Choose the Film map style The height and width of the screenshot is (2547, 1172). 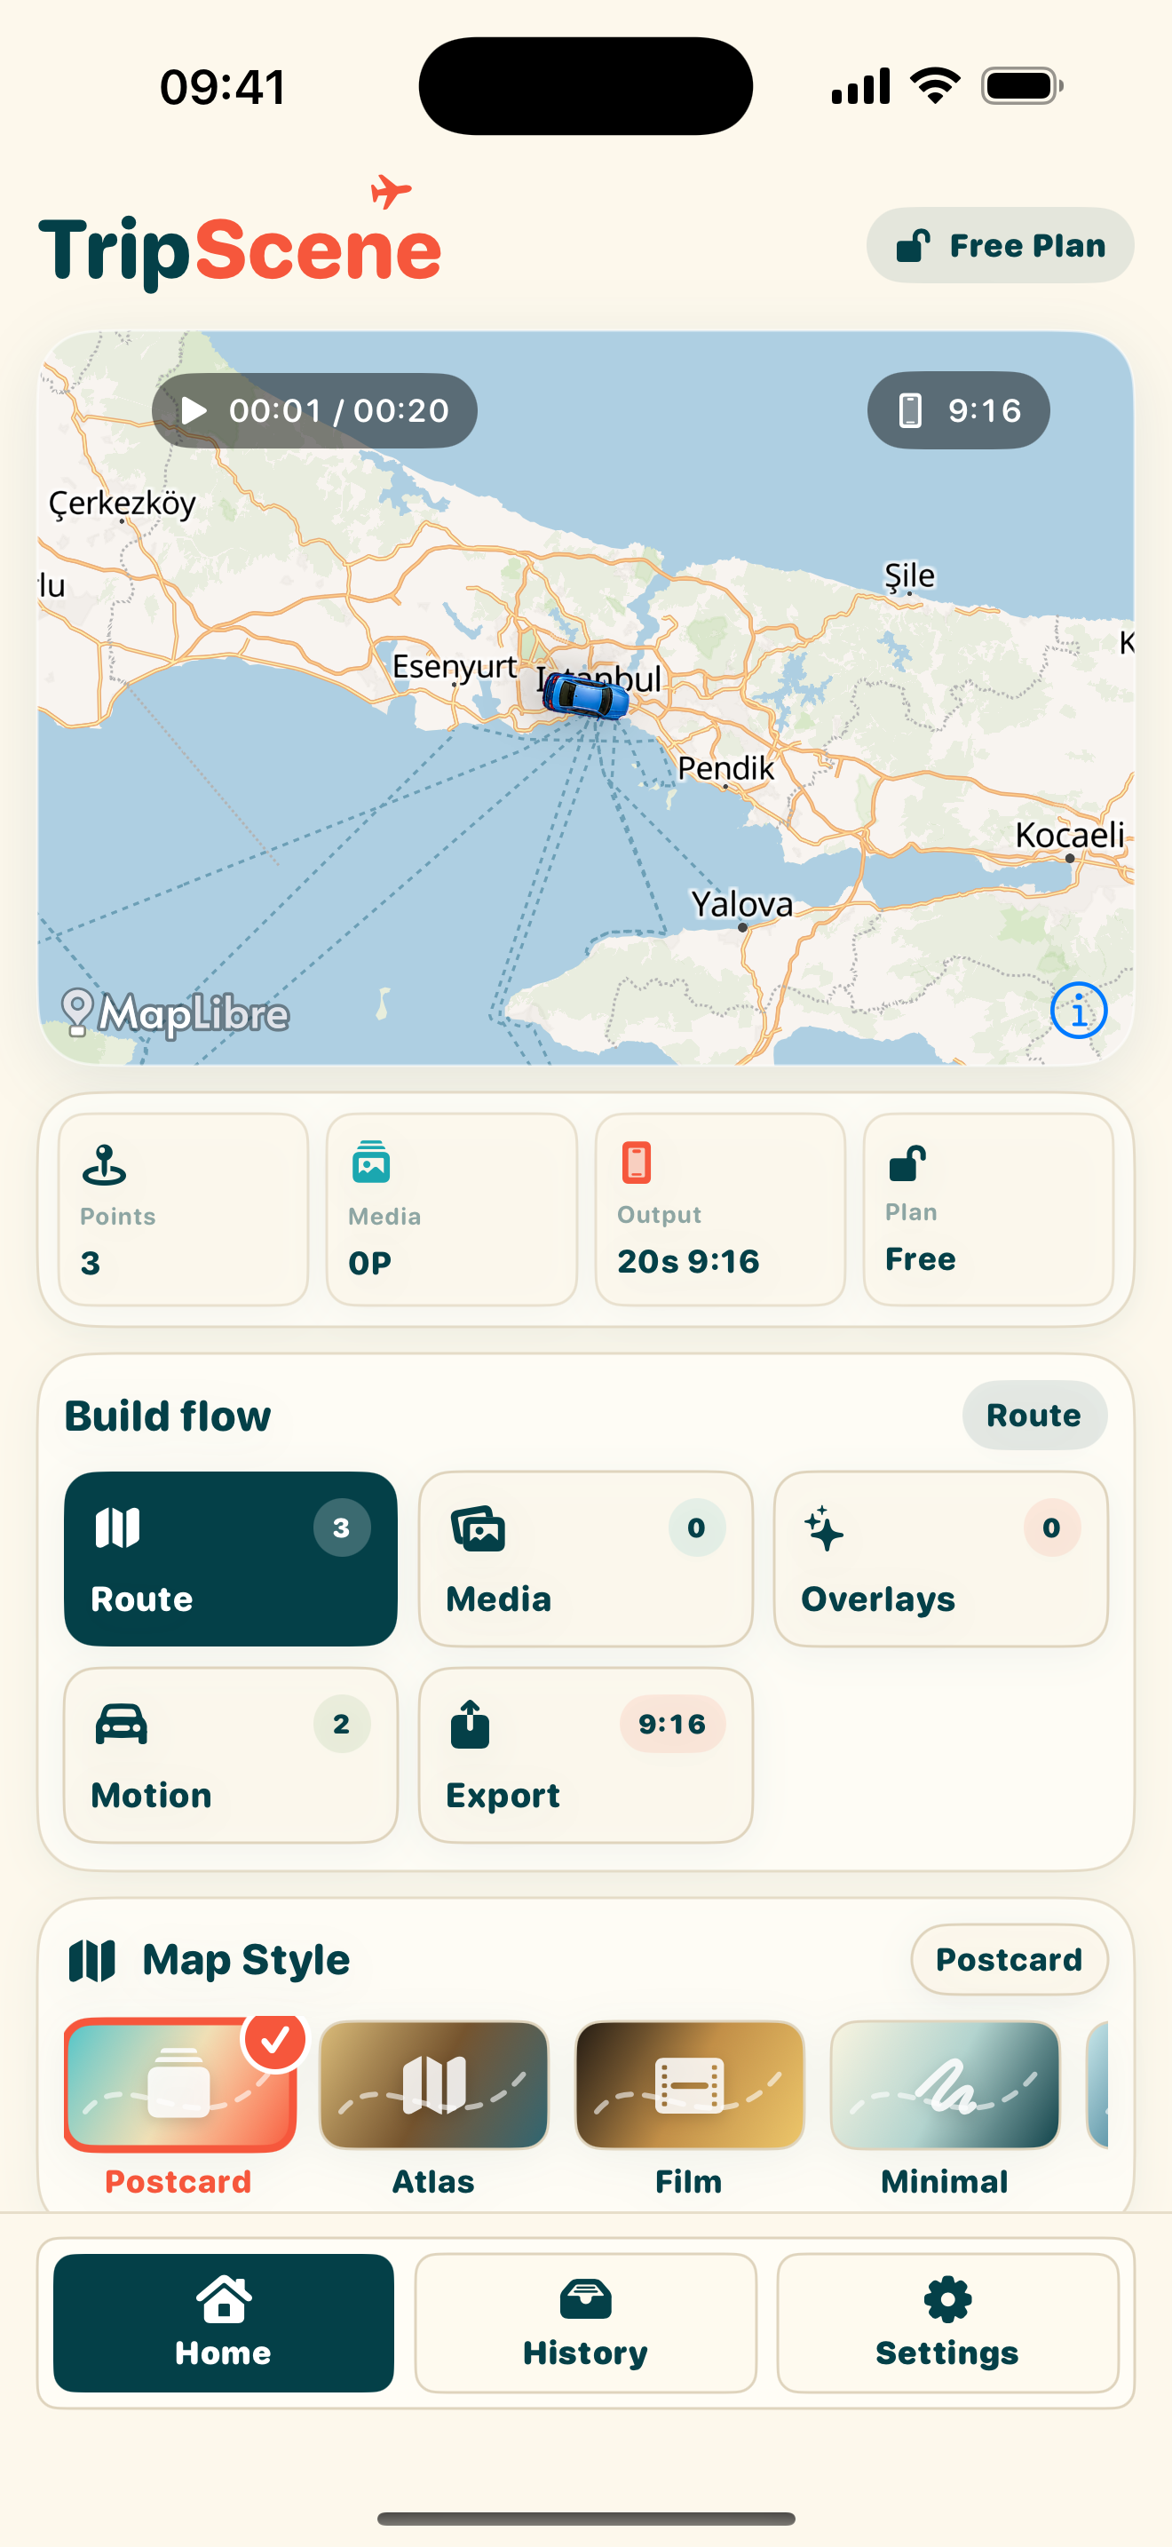(689, 2084)
